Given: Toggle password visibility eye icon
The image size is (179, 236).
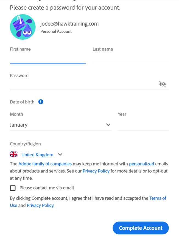Looking at the screenshot, I should coord(163,84).
